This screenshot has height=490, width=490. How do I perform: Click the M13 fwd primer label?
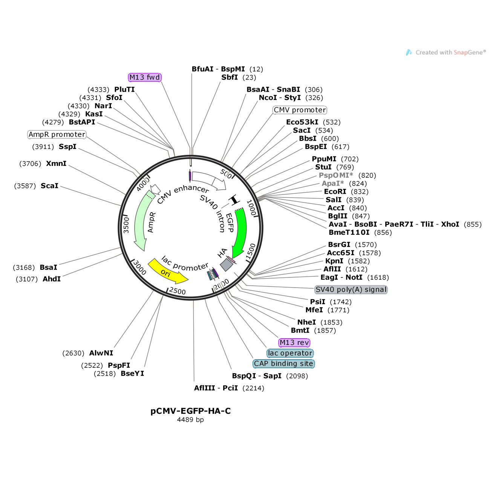click(145, 77)
